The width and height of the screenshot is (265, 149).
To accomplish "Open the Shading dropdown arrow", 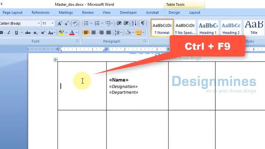I will click(133, 32).
